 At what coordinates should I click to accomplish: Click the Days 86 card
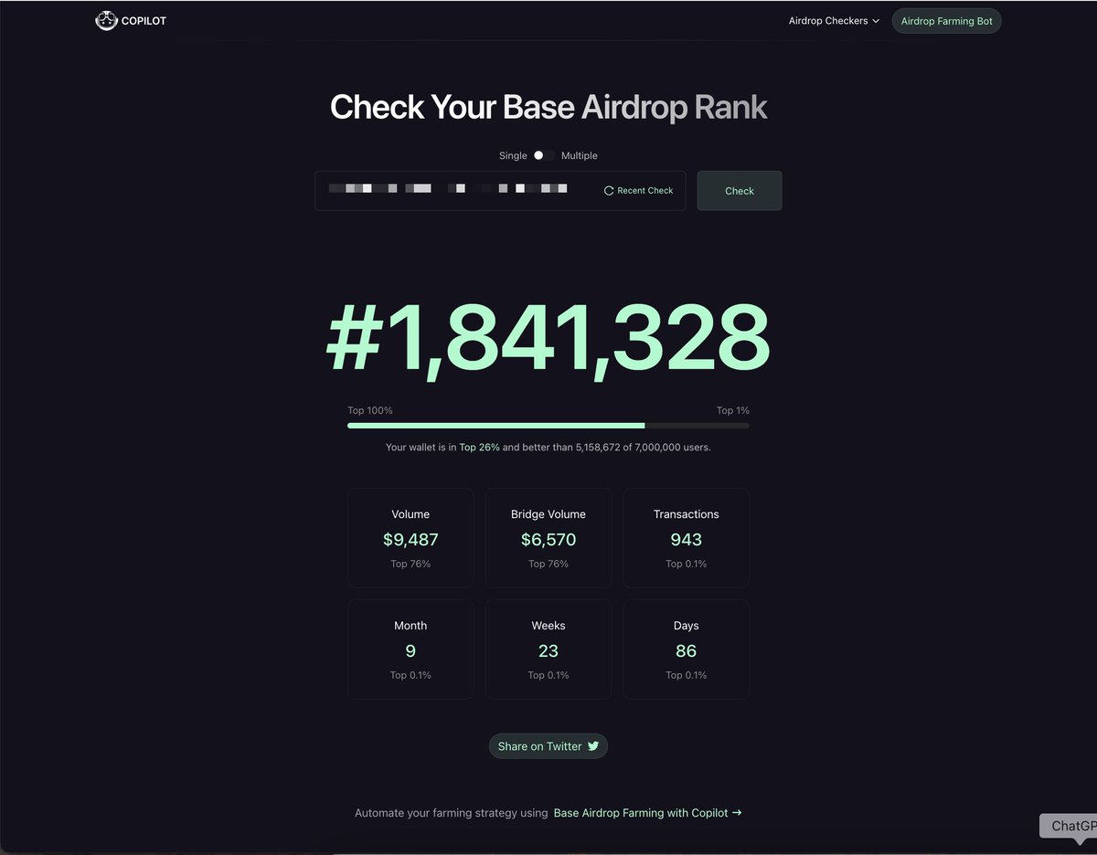click(687, 649)
